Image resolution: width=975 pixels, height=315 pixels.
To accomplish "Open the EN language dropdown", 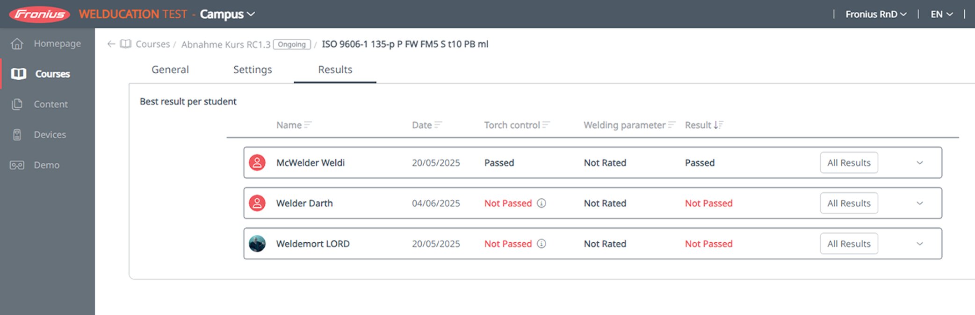I will 942,14.
